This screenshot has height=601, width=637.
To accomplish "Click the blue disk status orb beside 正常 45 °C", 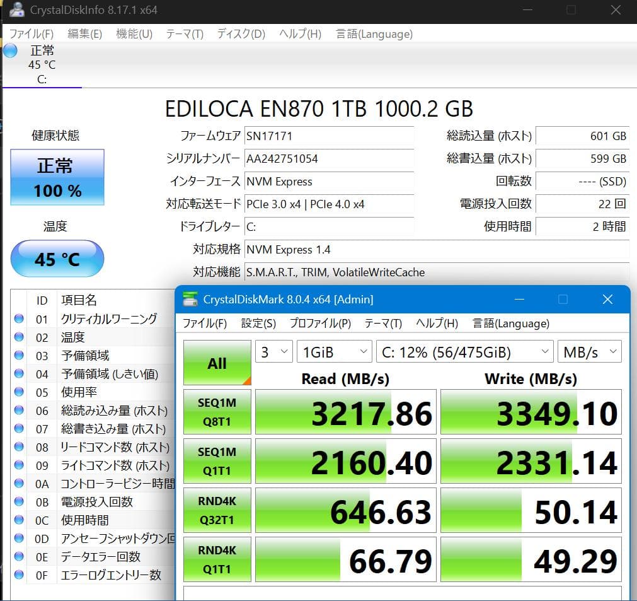I will [x=10, y=51].
